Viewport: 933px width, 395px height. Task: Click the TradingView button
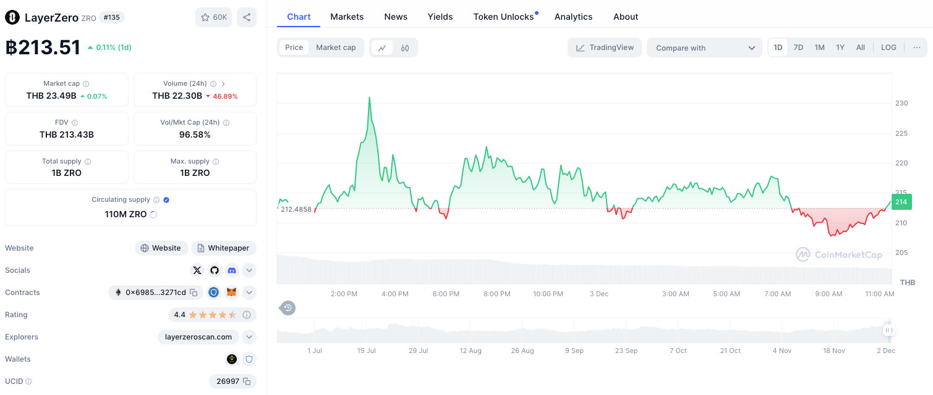[605, 48]
